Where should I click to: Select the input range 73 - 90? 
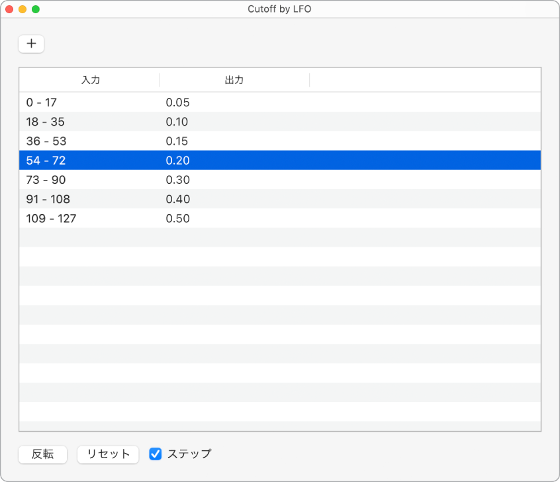(x=46, y=179)
